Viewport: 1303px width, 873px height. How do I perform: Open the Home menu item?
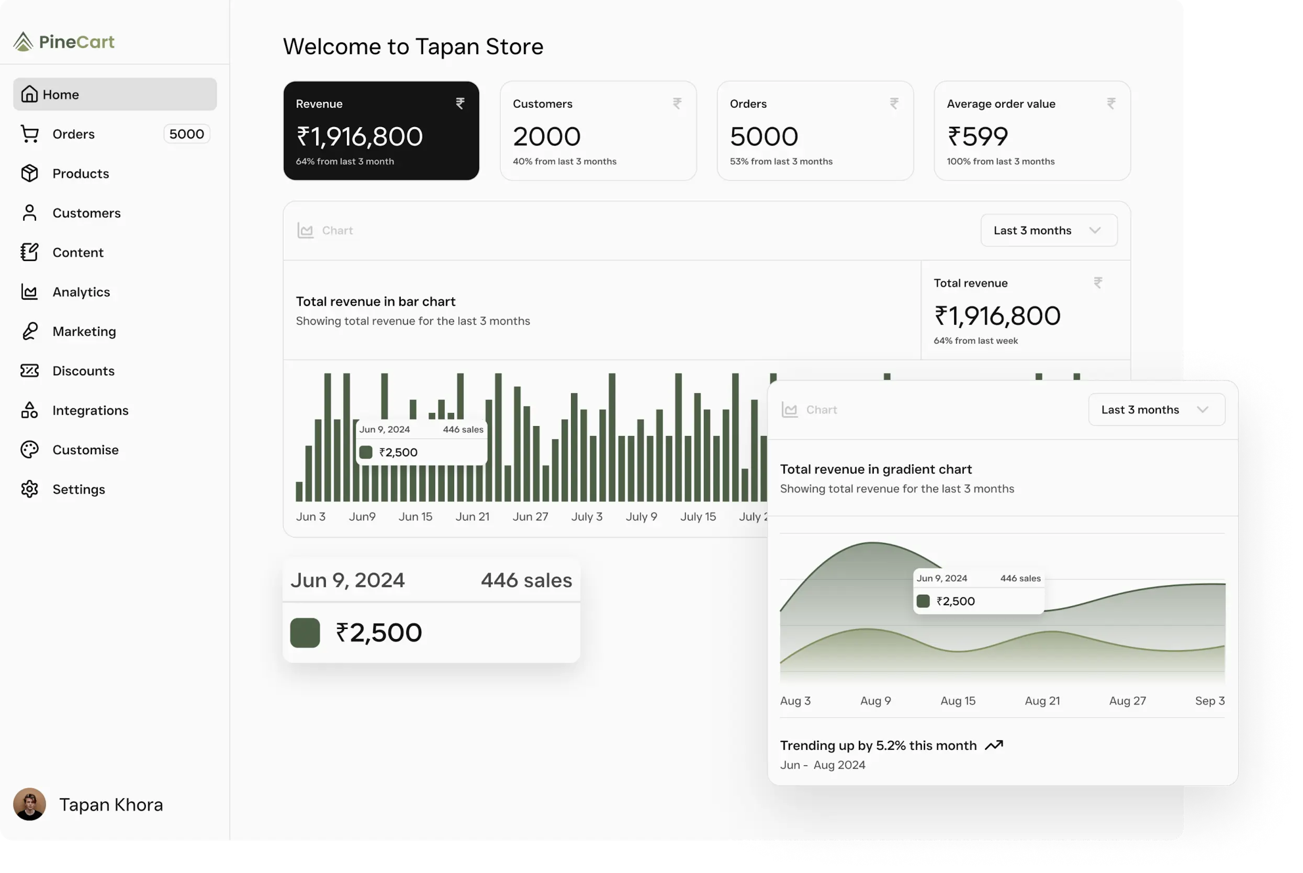pos(115,94)
